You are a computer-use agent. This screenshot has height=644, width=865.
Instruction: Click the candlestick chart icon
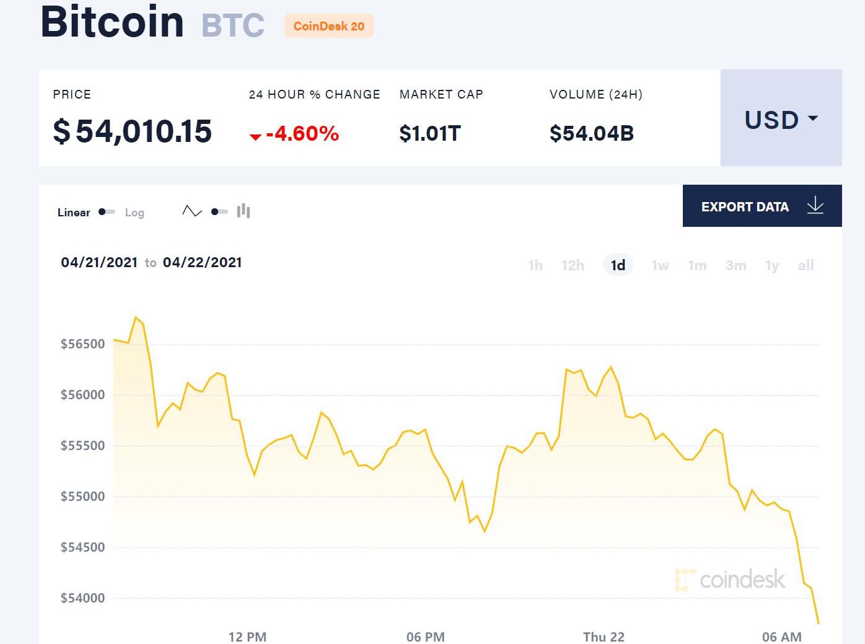click(x=244, y=211)
